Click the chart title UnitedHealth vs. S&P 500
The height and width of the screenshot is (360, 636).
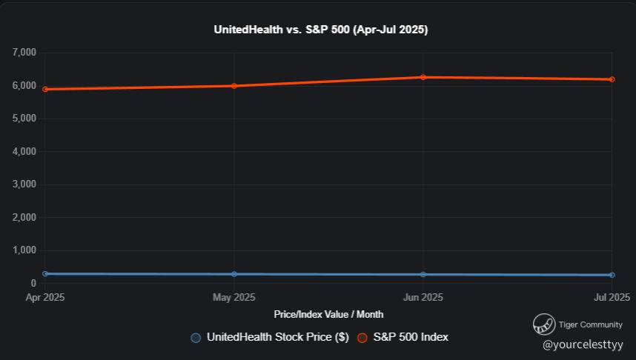pyautogui.click(x=321, y=30)
